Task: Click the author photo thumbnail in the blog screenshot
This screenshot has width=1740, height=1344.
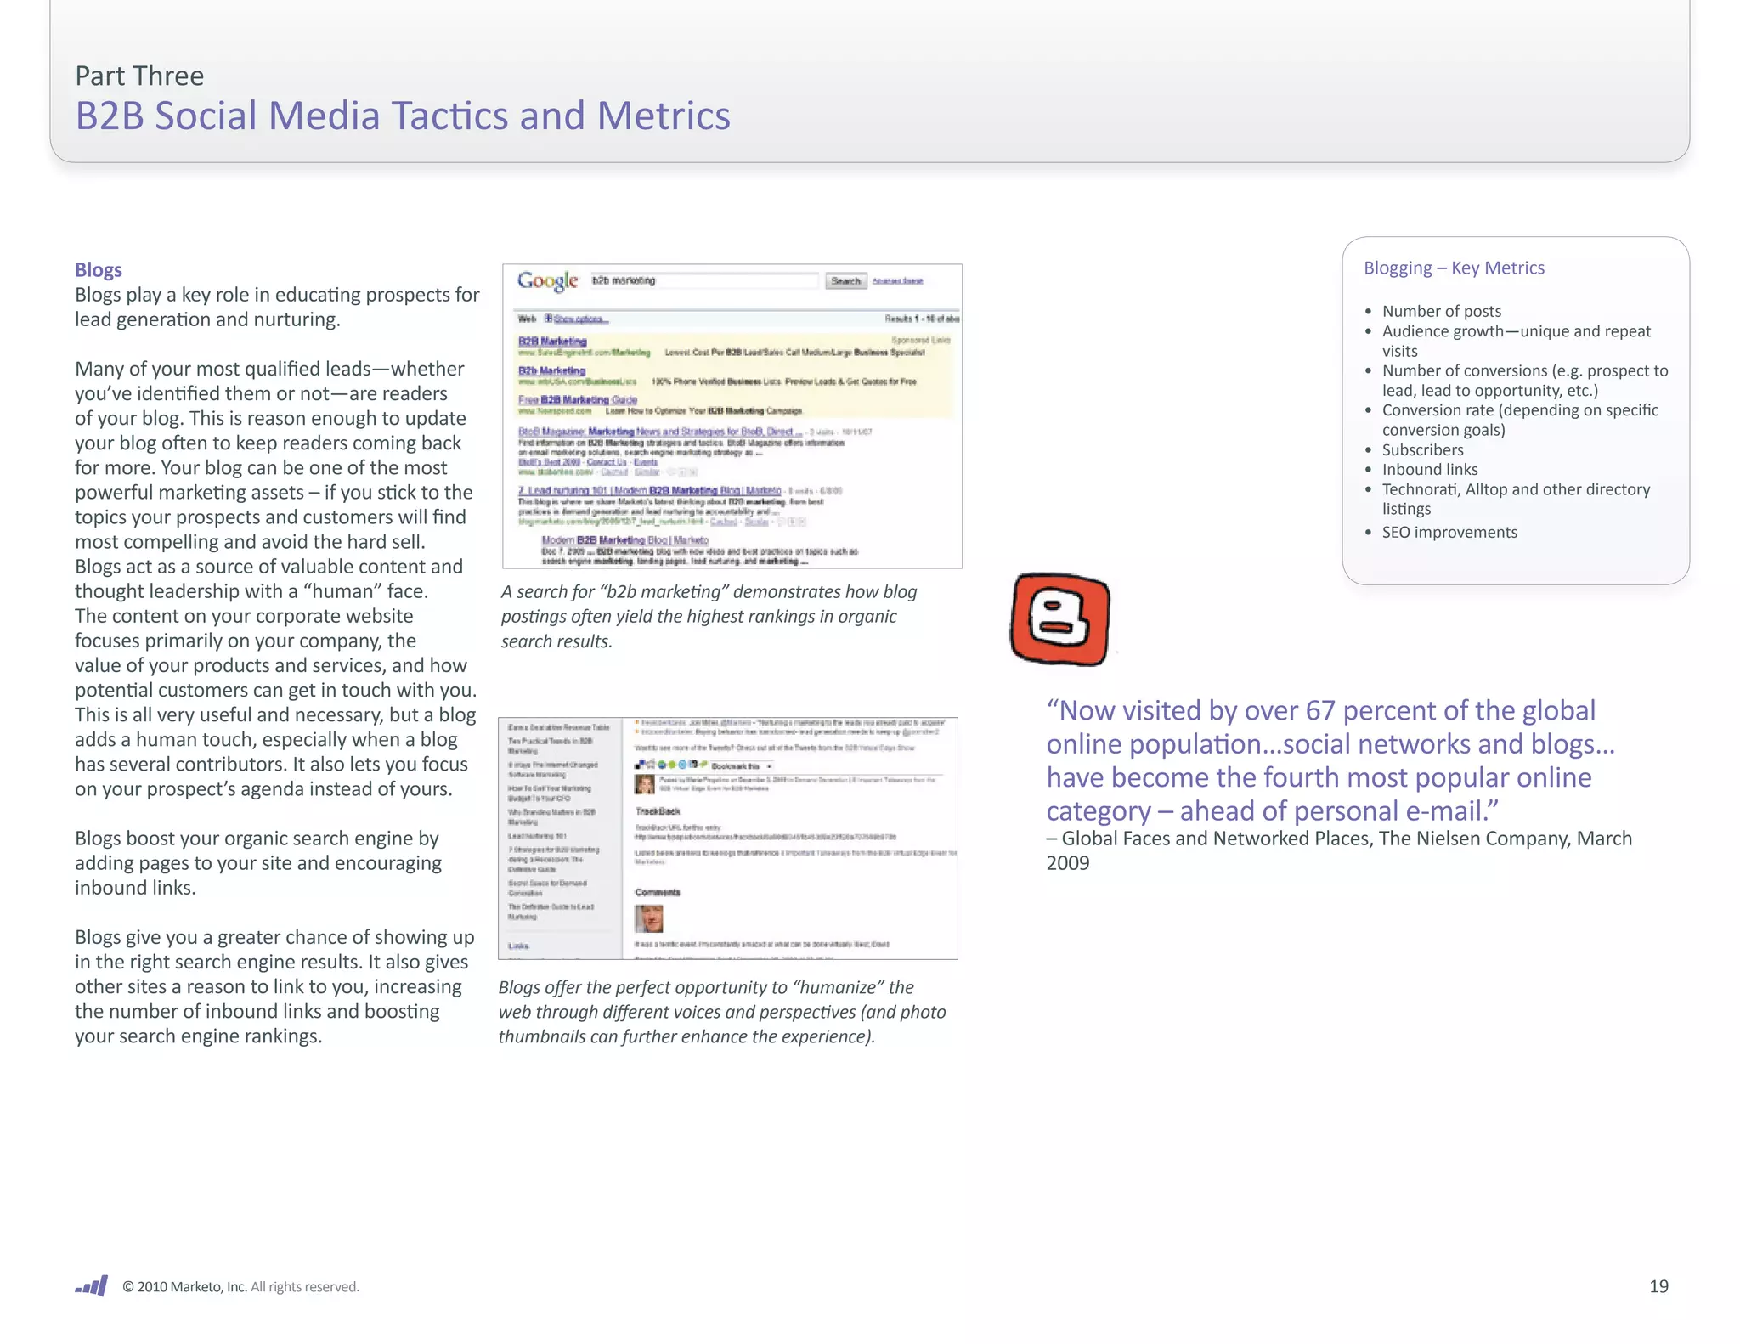Action: pos(645,783)
